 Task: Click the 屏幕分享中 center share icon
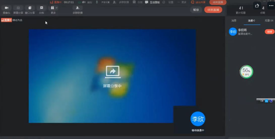click(113, 72)
